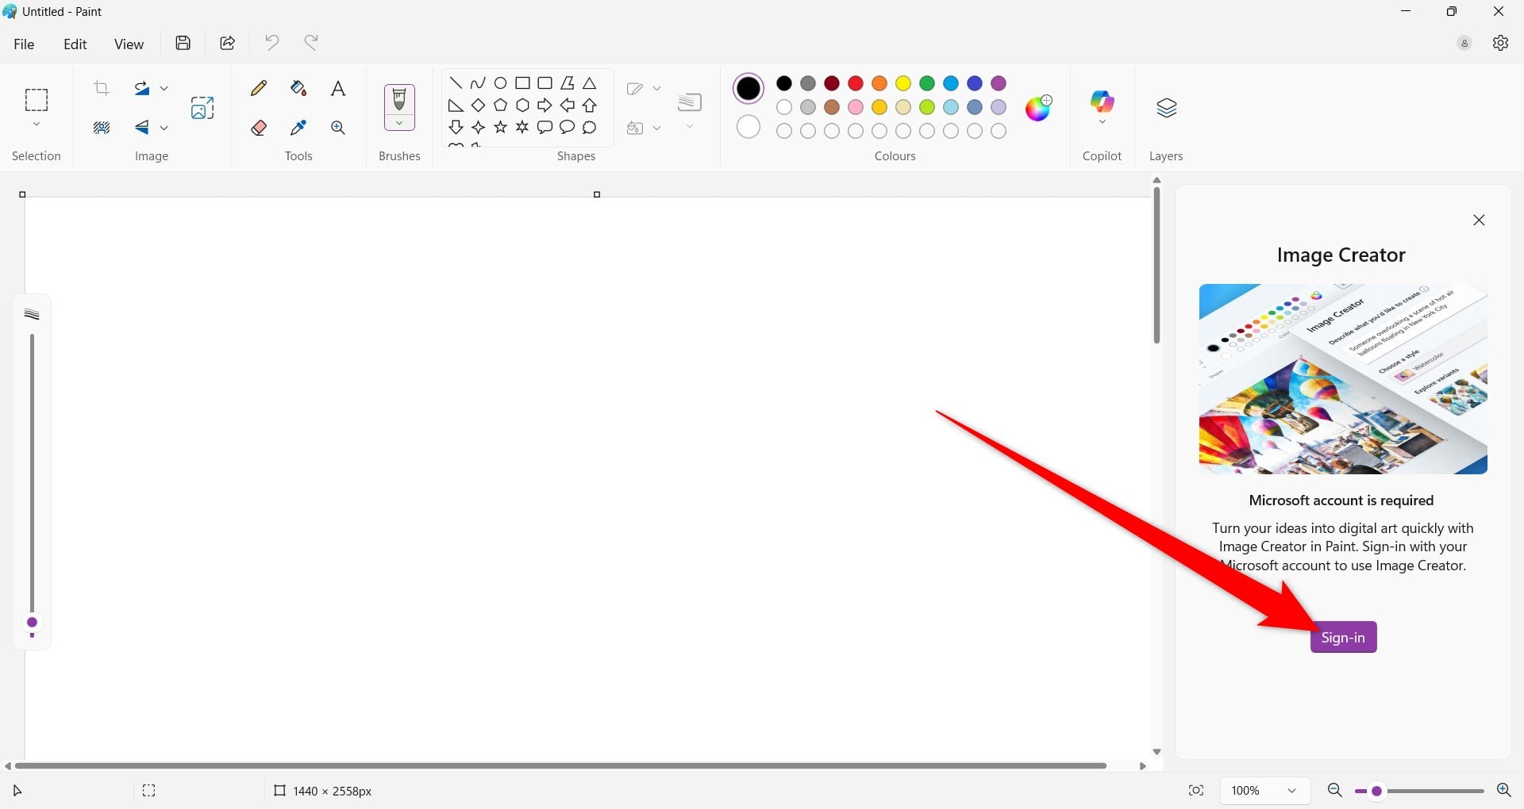Click the vertical scrollbar down arrow
This screenshot has width=1524, height=809.
coord(1156,752)
